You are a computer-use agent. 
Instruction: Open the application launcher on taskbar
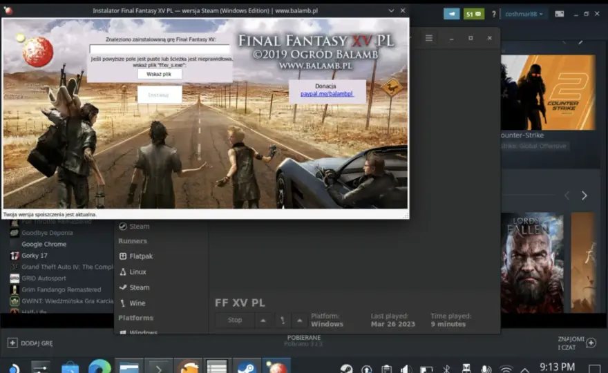(x=13, y=368)
